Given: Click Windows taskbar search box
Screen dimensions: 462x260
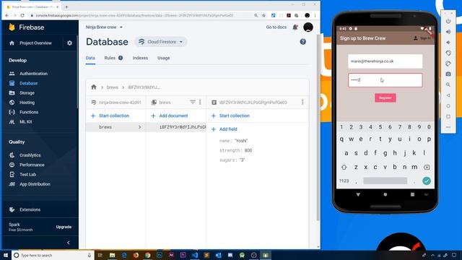Looking at the screenshot, I should click(x=53, y=255).
